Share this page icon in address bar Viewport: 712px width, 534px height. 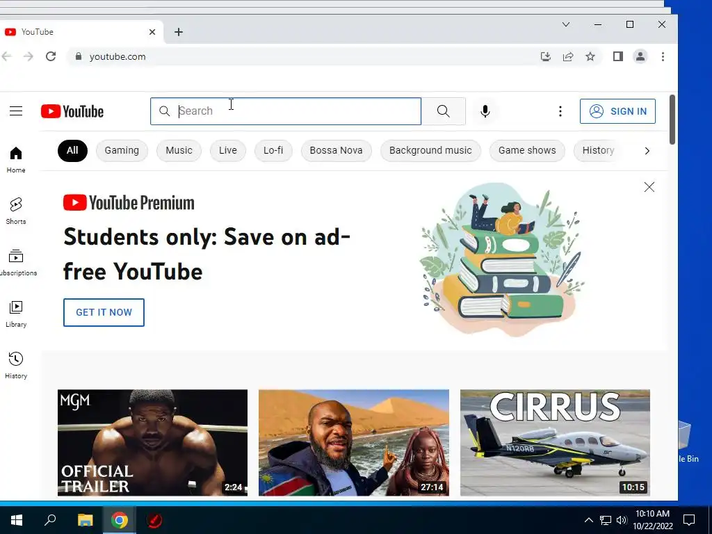[568, 56]
